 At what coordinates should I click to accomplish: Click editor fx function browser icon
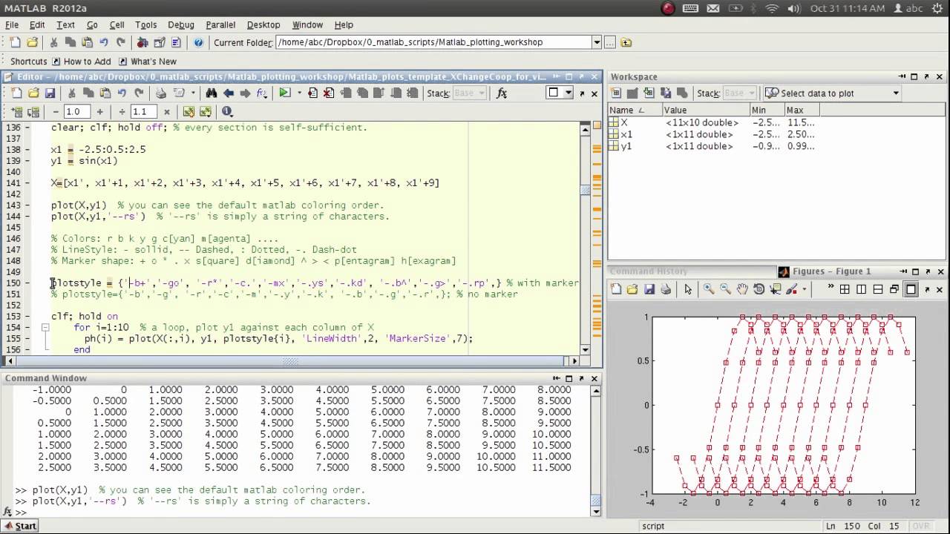pos(501,93)
